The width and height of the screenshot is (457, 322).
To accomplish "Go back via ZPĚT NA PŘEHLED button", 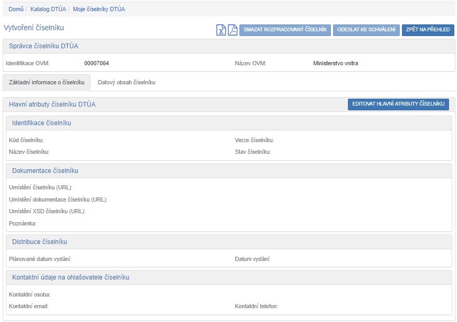I will coord(428,30).
